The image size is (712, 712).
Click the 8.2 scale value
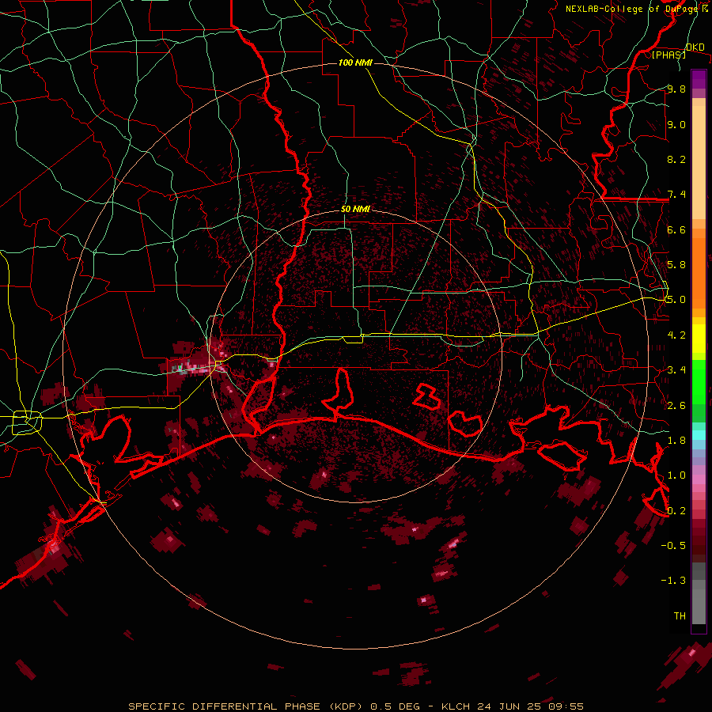pos(676,159)
